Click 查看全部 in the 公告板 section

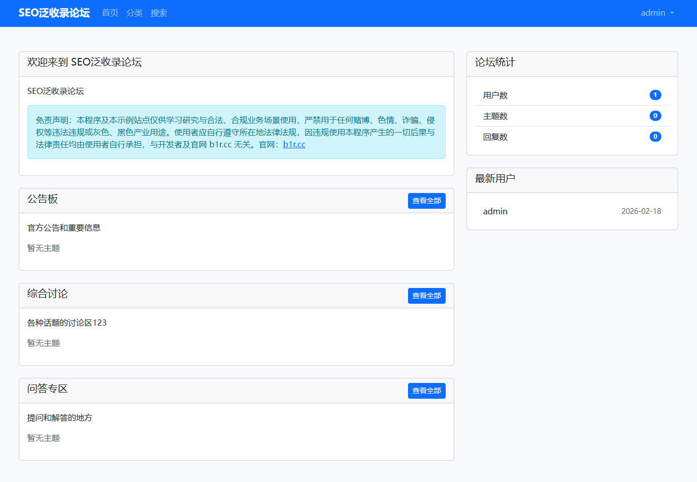(426, 201)
